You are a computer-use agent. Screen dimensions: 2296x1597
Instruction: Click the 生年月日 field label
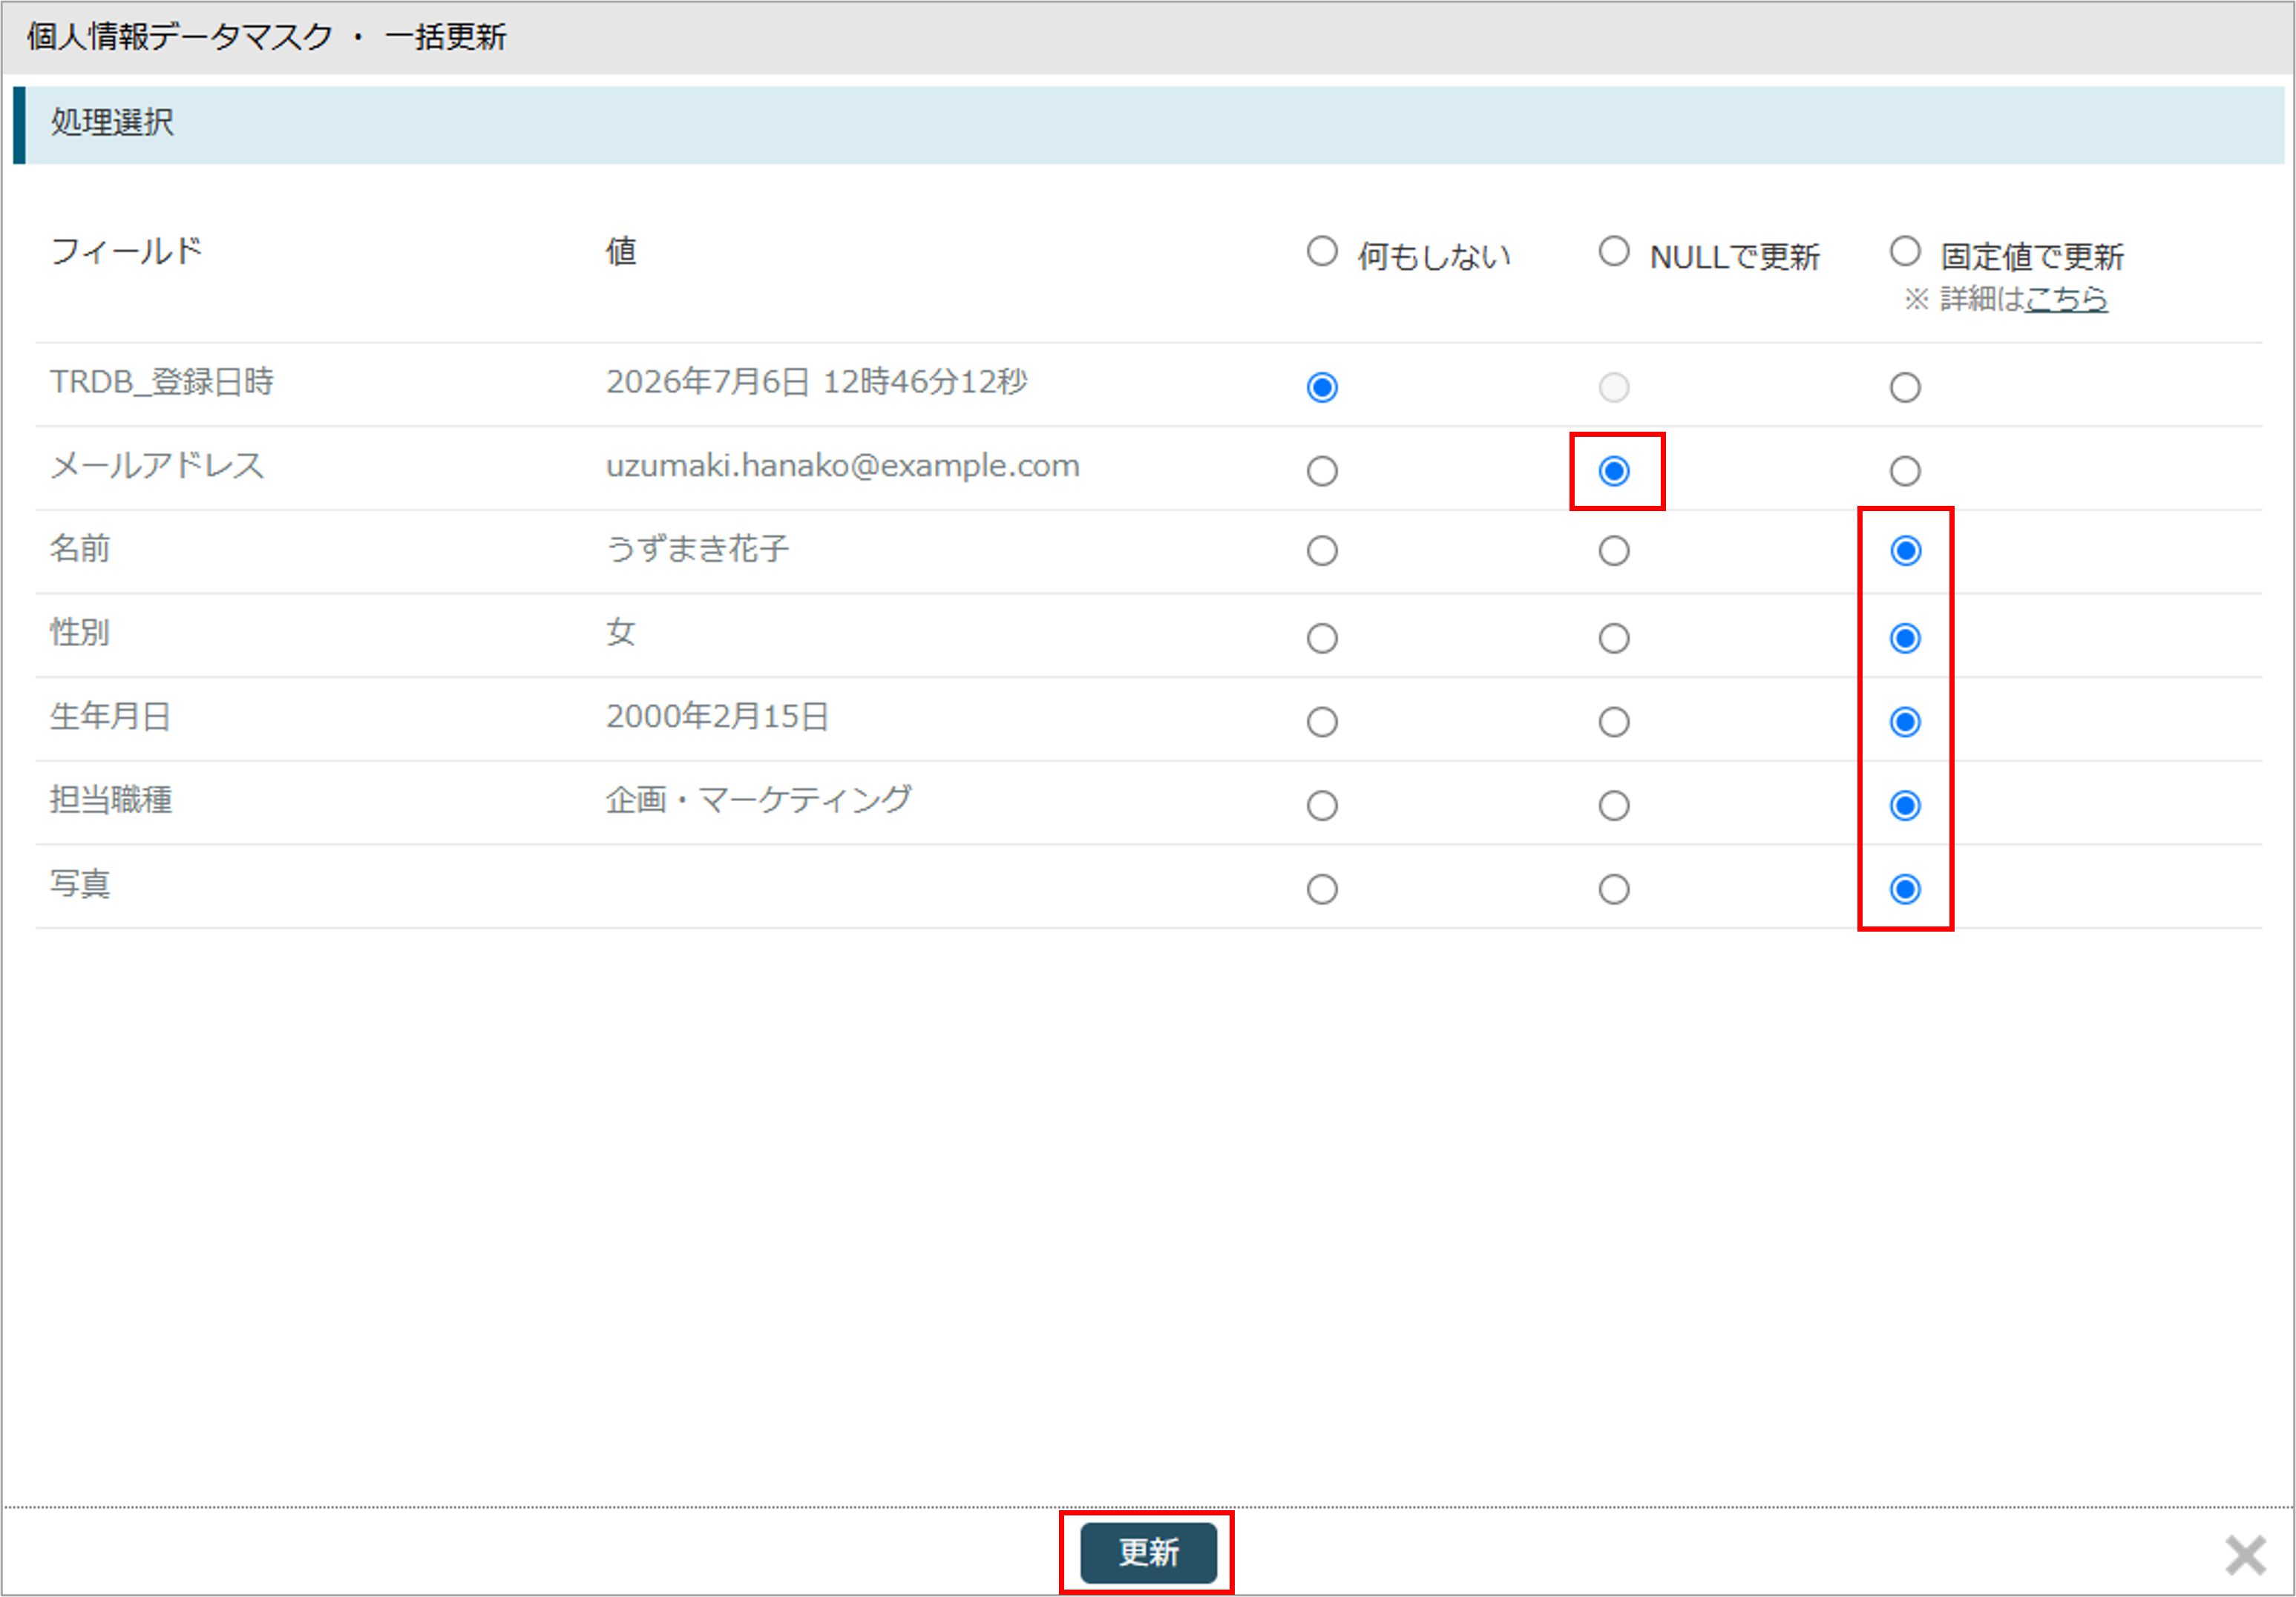point(110,716)
